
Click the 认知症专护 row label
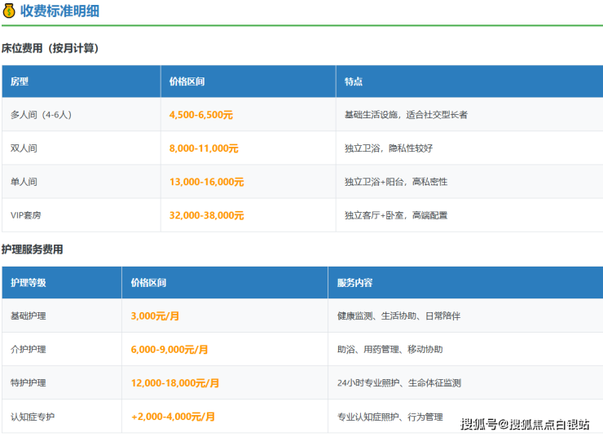[x=33, y=417]
